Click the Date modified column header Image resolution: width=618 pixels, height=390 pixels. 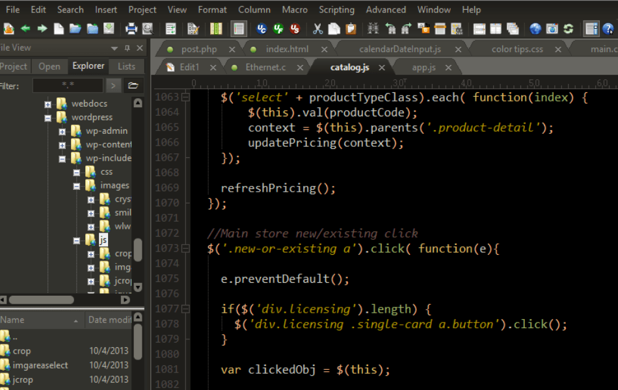[x=109, y=320]
